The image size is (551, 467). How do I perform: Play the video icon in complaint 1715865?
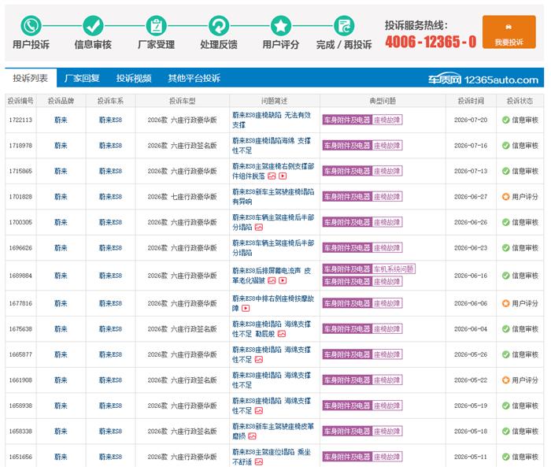coord(283,176)
